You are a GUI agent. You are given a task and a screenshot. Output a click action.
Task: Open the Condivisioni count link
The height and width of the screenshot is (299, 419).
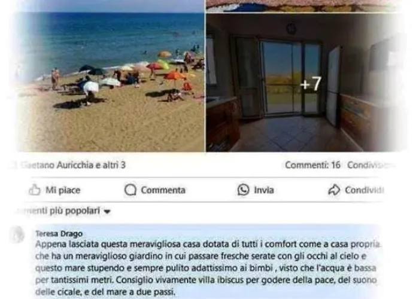pos(371,165)
